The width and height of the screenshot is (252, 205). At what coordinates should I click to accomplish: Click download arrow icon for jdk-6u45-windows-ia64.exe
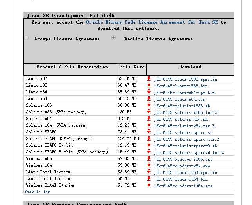[149, 185]
